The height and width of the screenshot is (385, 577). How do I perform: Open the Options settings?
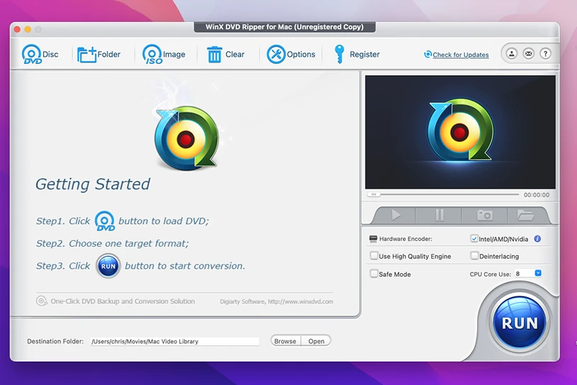[291, 55]
